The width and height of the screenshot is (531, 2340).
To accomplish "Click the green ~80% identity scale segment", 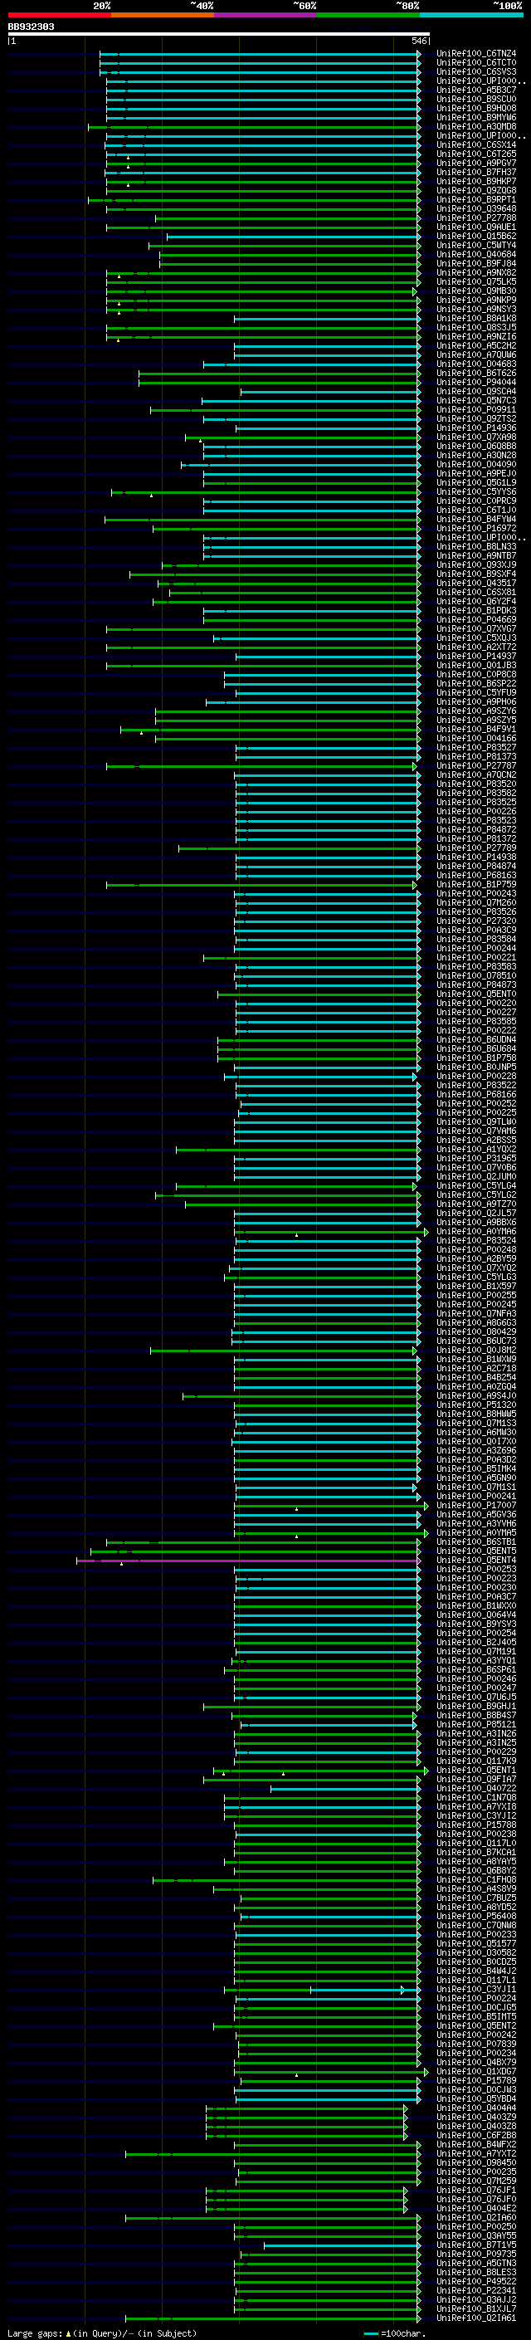I will pos(368,15).
